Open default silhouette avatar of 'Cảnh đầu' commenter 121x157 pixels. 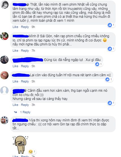coord(5,90)
